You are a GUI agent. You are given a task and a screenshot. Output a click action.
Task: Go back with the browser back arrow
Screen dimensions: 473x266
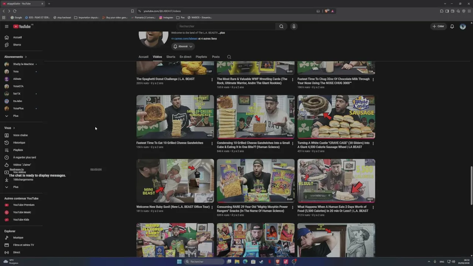[4, 11]
